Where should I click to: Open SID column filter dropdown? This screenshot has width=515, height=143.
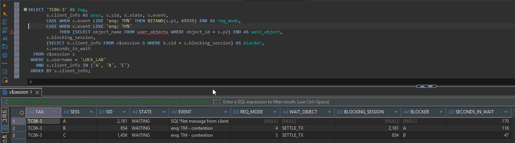click(x=125, y=112)
